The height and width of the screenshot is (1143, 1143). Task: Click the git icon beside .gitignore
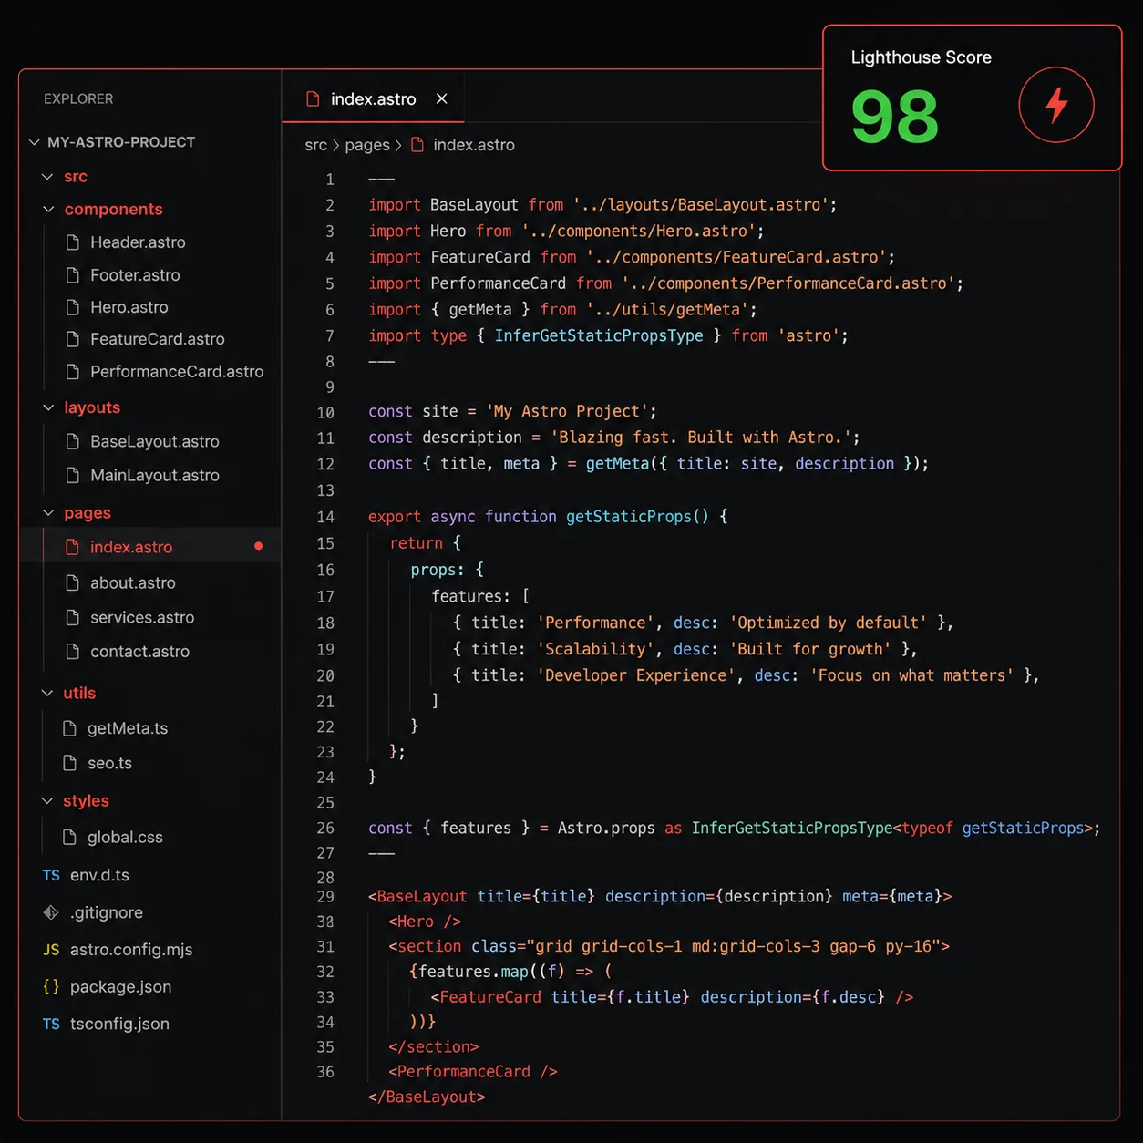(x=51, y=912)
